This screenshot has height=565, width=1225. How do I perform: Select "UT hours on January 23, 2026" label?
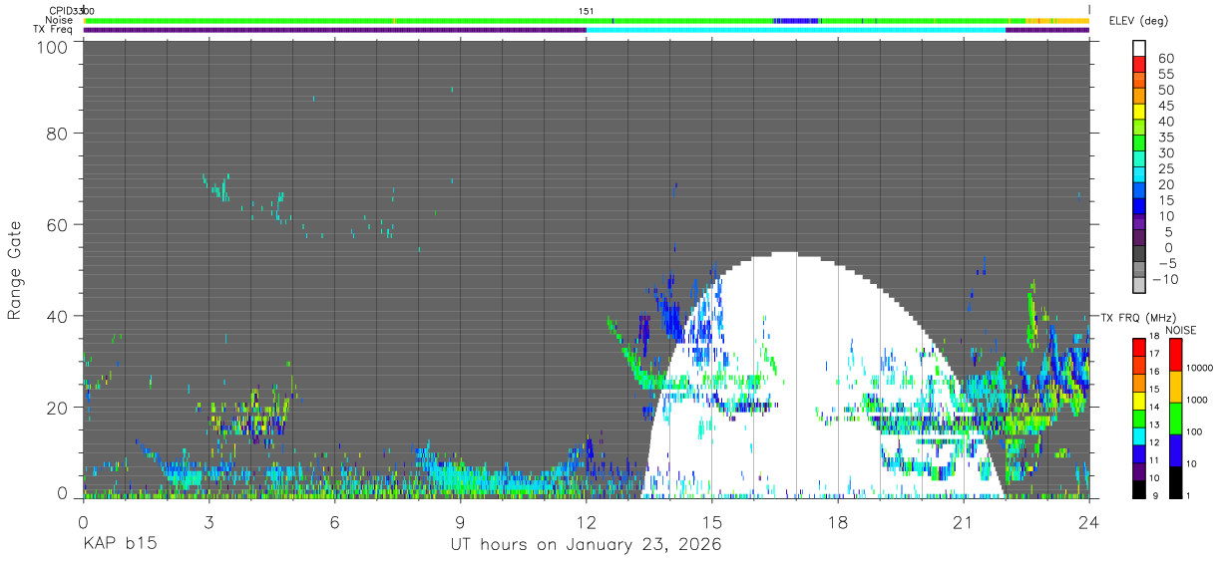pyautogui.click(x=587, y=545)
